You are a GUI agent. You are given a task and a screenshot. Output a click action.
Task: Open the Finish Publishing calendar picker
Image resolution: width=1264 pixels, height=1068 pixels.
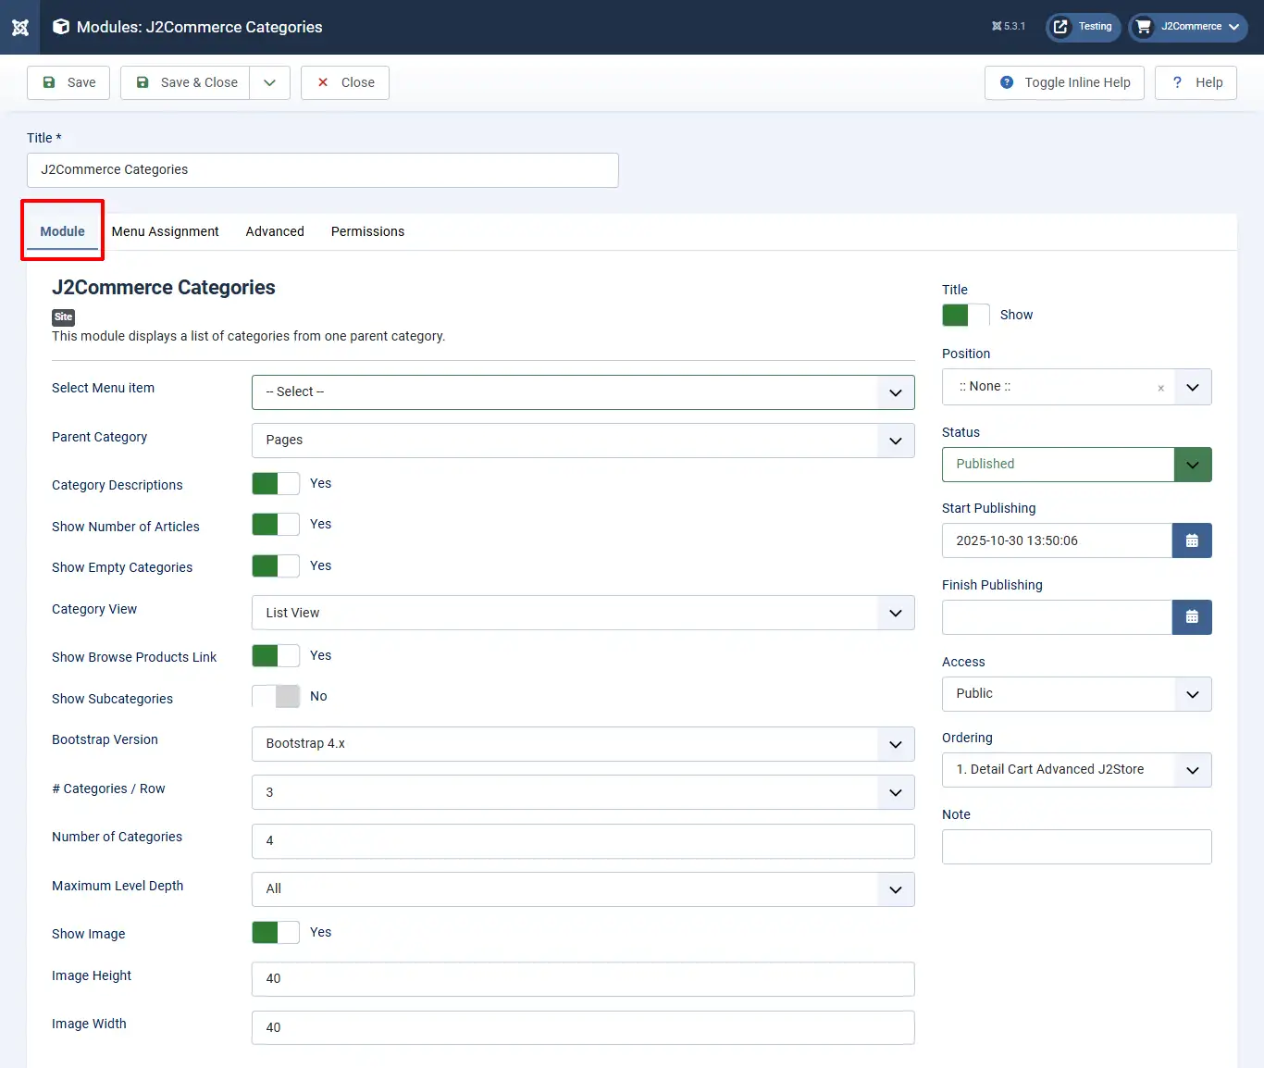1192,617
